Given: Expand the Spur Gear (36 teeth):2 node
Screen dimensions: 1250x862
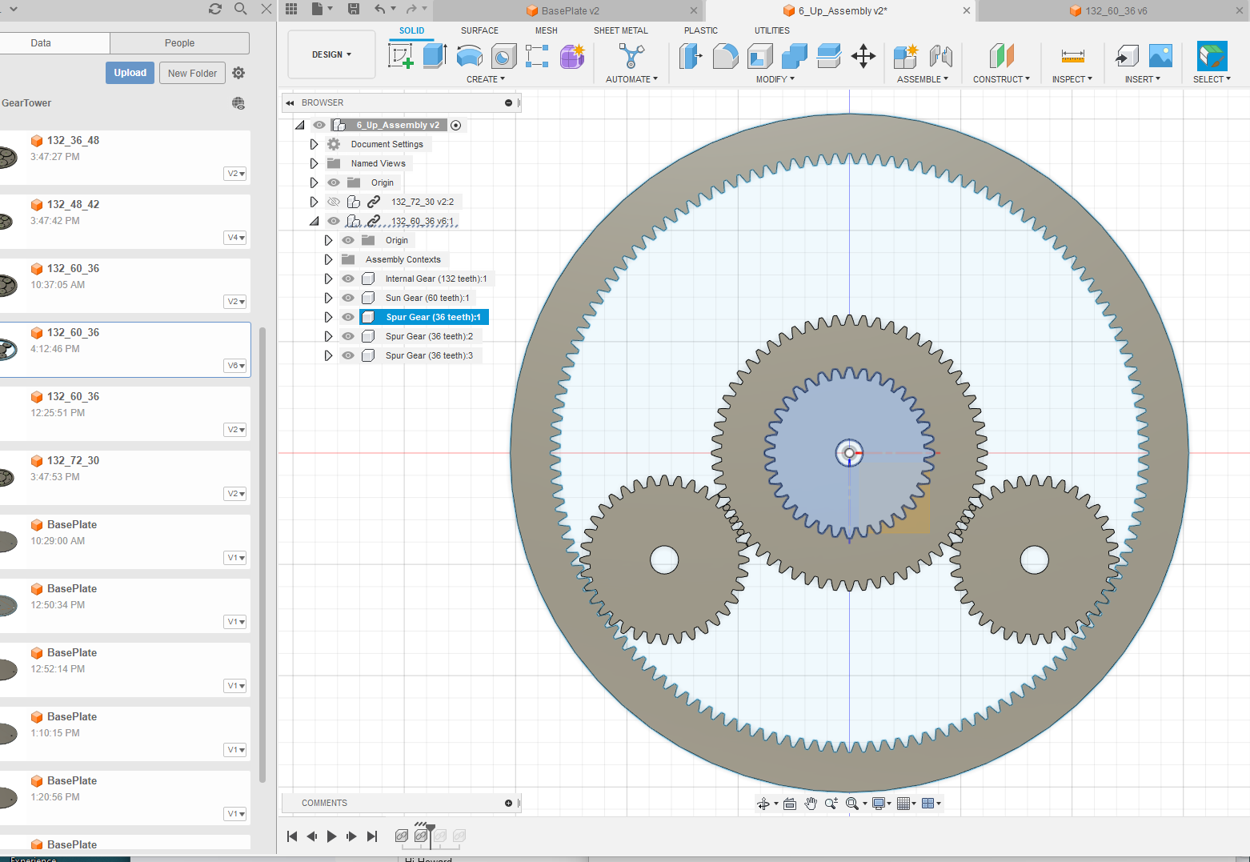Looking at the screenshot, I should pyautogui.click(x=328, y=335).
